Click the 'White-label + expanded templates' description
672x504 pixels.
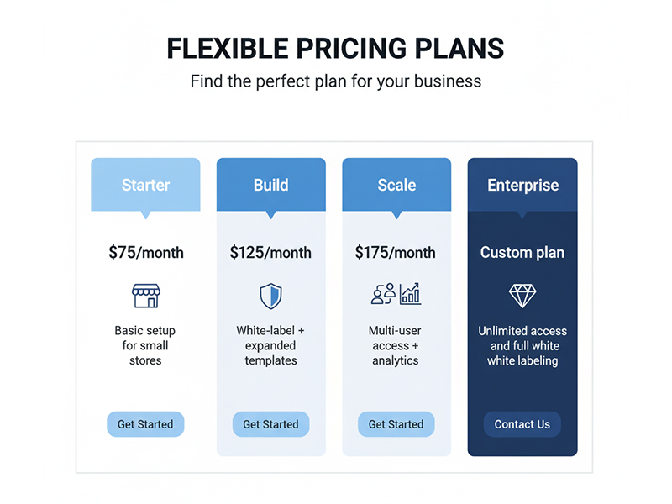point(270,345)
